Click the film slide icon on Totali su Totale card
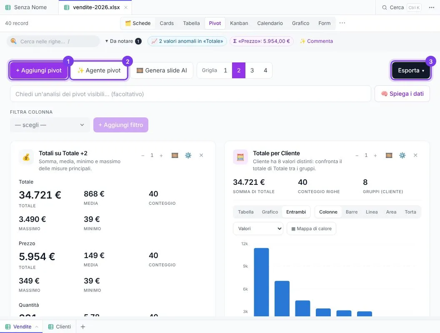 tap(175, 155)
